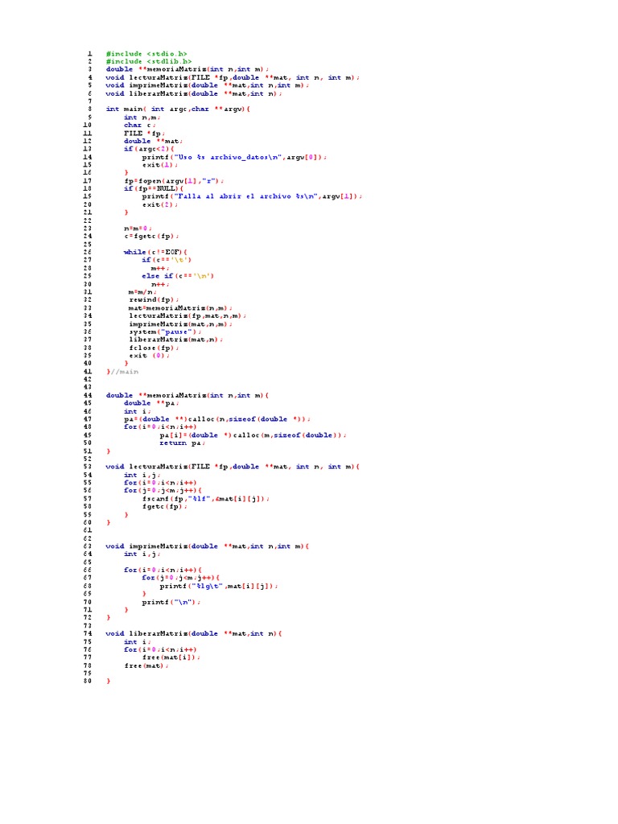Select the 'double **pa;' declaration
The height and width of the screenshot is (824, 618).
[x=151, y=404]
